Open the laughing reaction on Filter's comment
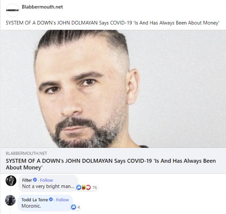The height and width of the screenshot is (214, 226). (84, 187)
